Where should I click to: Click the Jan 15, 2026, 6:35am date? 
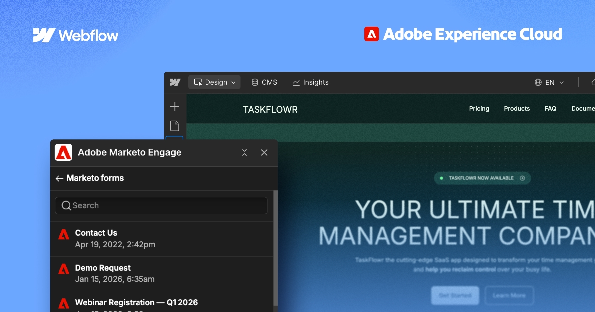[115, 279]
